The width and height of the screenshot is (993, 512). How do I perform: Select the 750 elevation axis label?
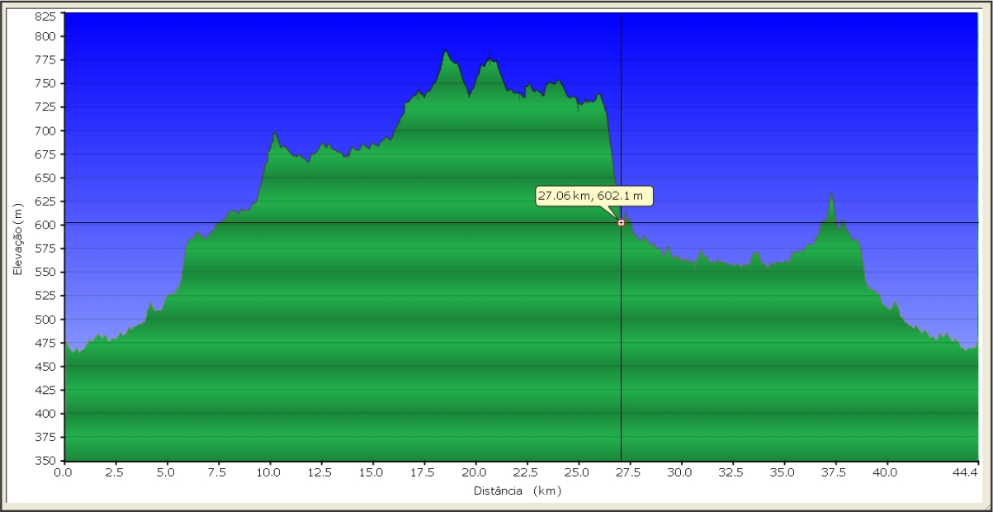point(45,83)
